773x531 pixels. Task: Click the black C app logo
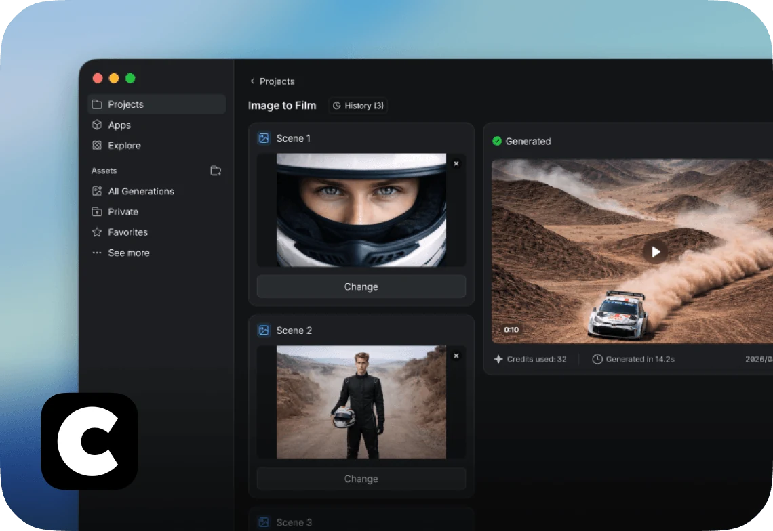click(x=90, y=442)
